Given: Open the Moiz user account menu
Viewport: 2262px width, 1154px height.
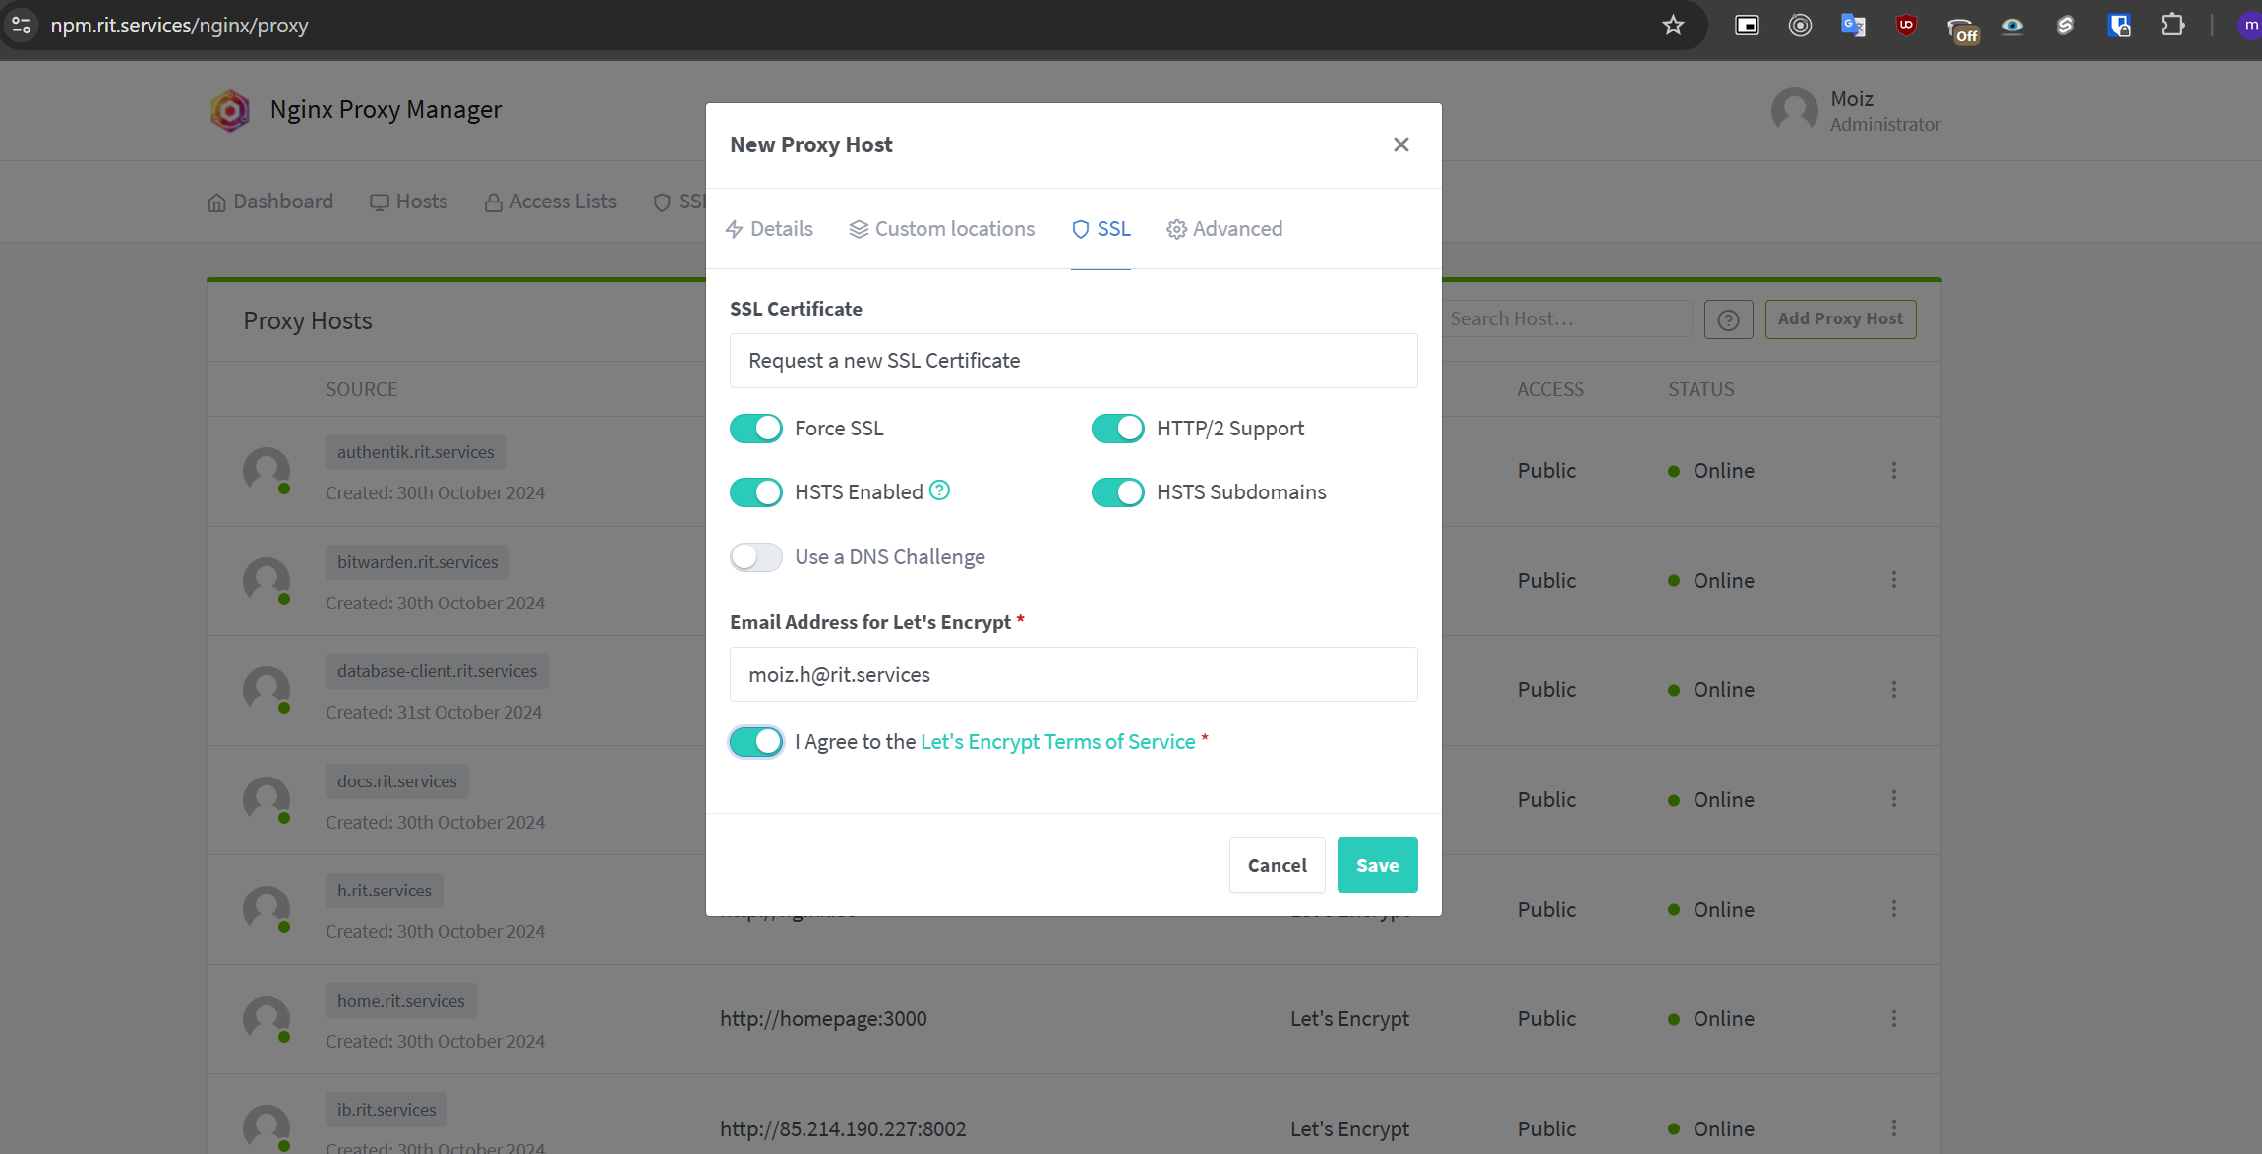Looking at the screenshot, I should pos(1856,111).
